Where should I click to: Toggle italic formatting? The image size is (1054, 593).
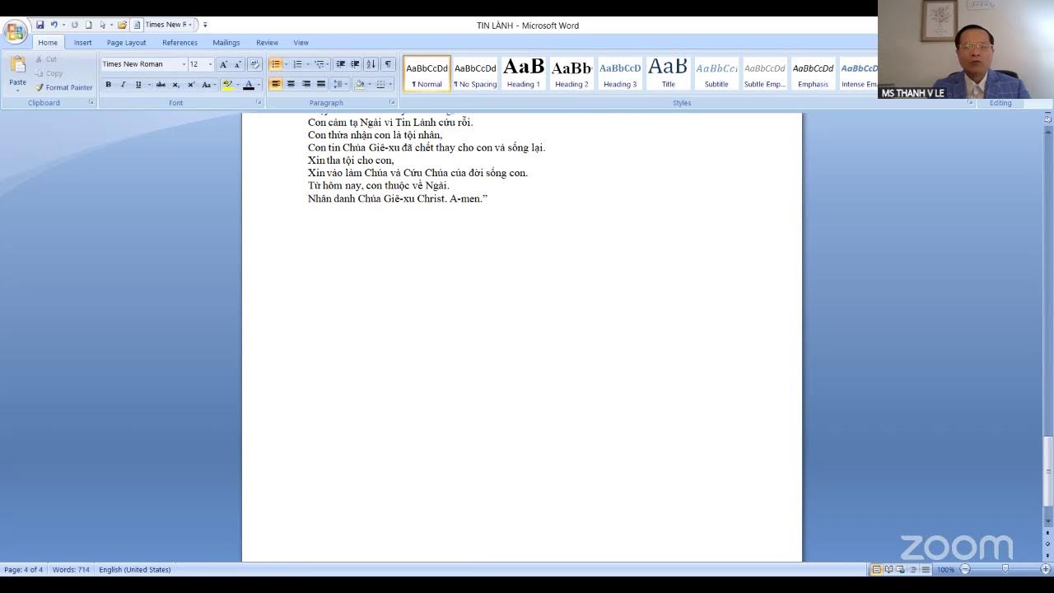(x=123, y=84)
